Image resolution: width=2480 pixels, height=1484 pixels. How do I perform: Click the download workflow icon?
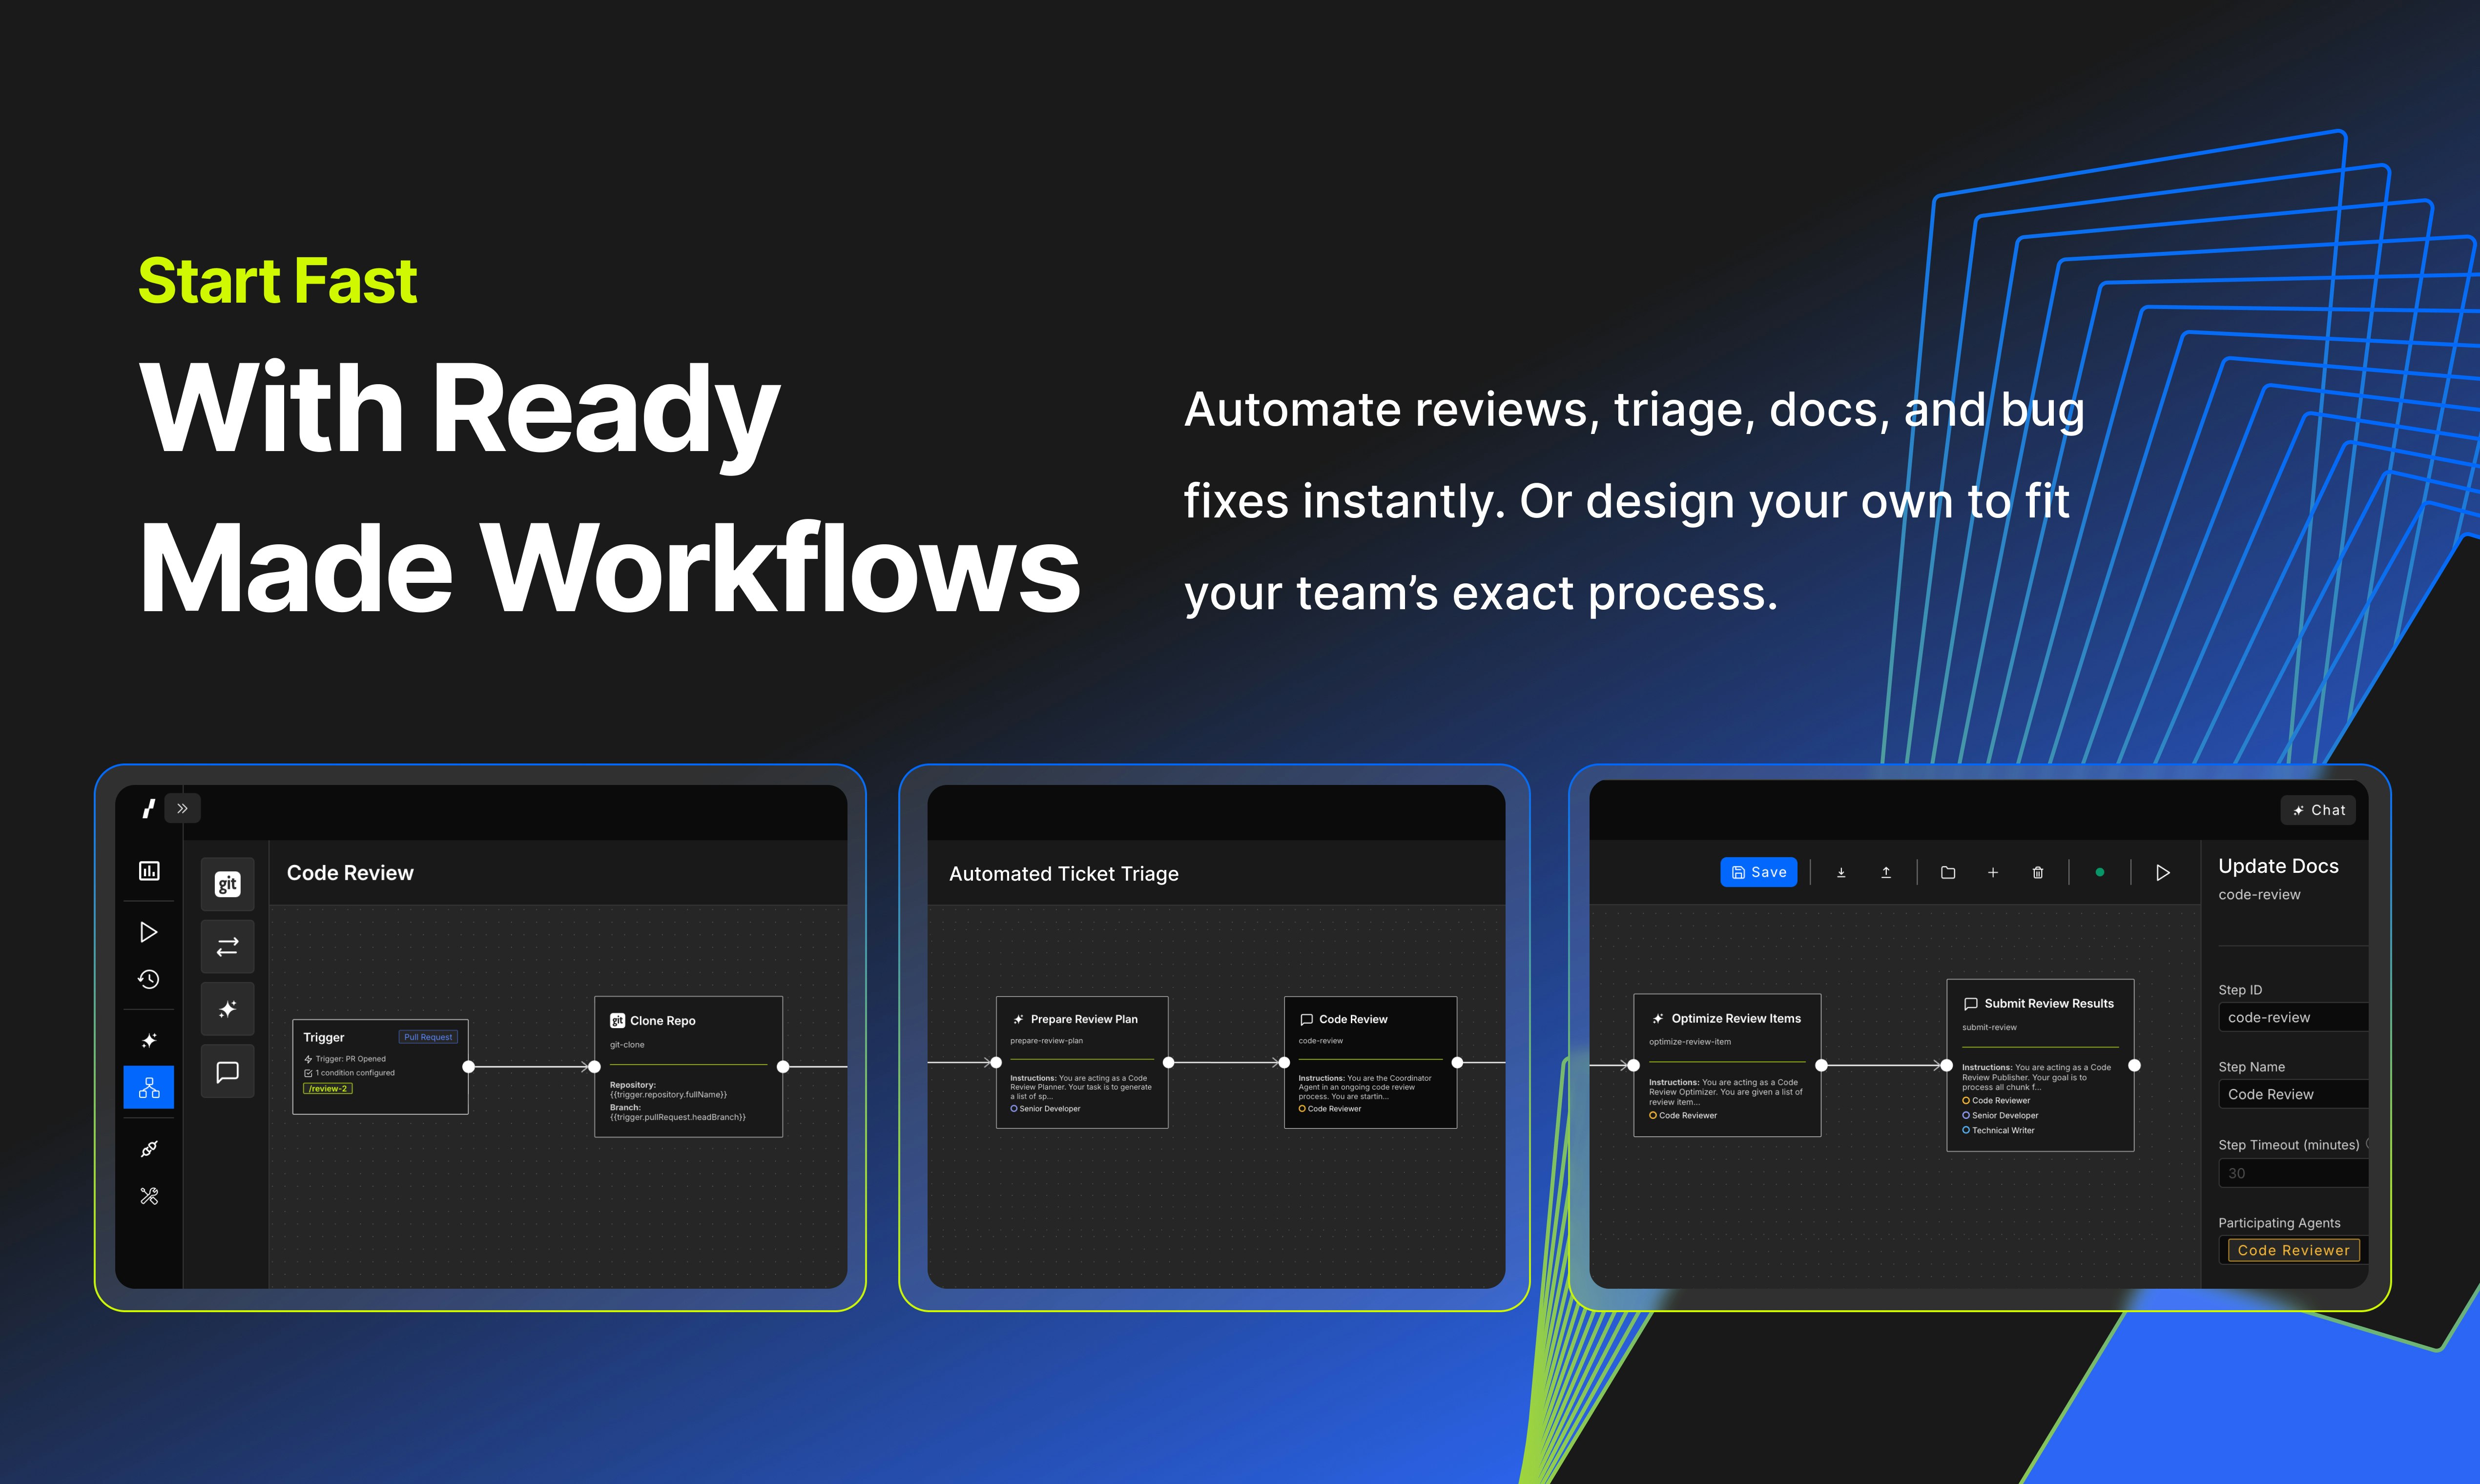click(1841, 873)
